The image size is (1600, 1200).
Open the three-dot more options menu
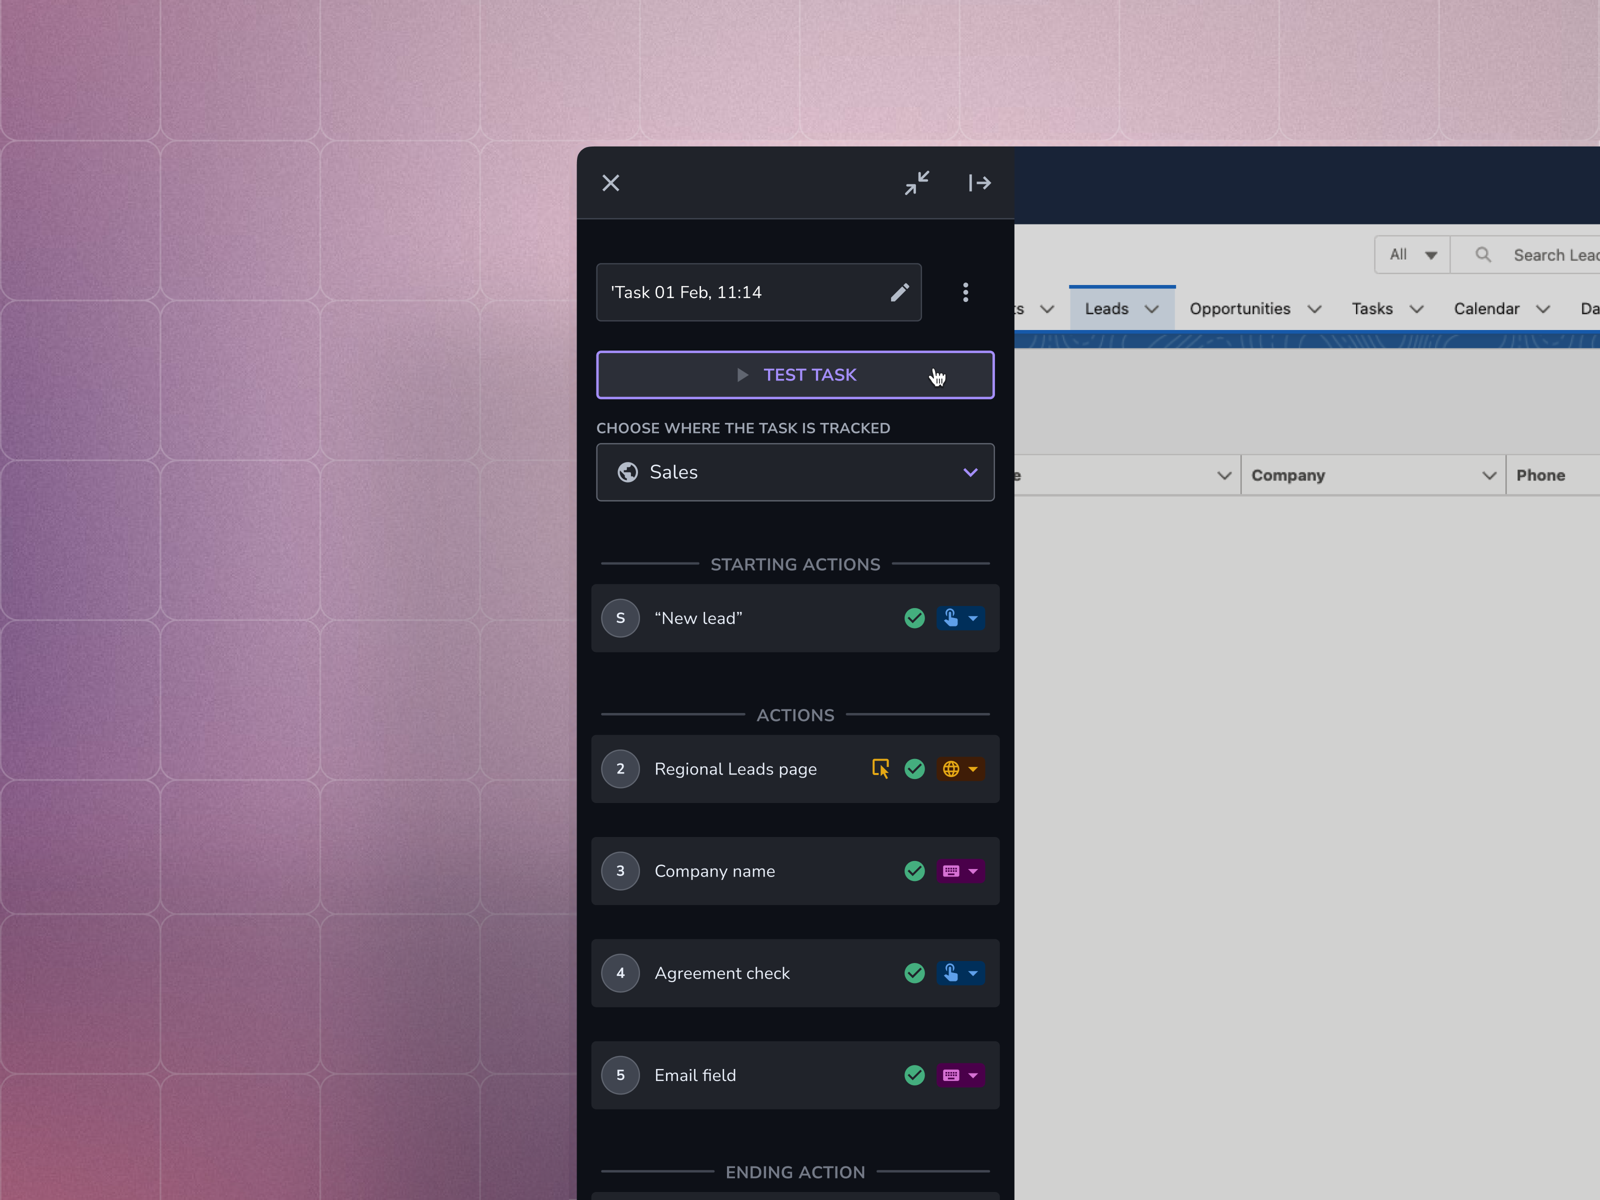(x=965, y=292)
